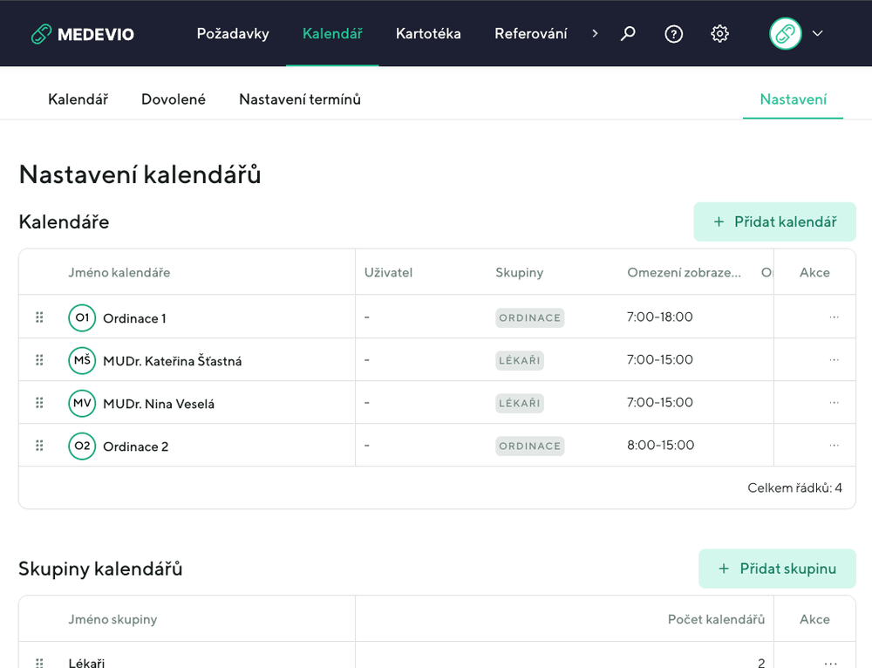Open actions menu for Ordinace 2 row
Screen dimensions: 872x668
pos(834,446)
